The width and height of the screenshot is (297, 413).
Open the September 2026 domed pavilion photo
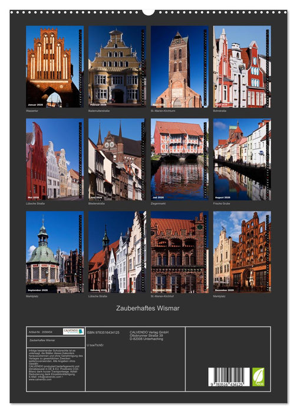coord(55,252)
